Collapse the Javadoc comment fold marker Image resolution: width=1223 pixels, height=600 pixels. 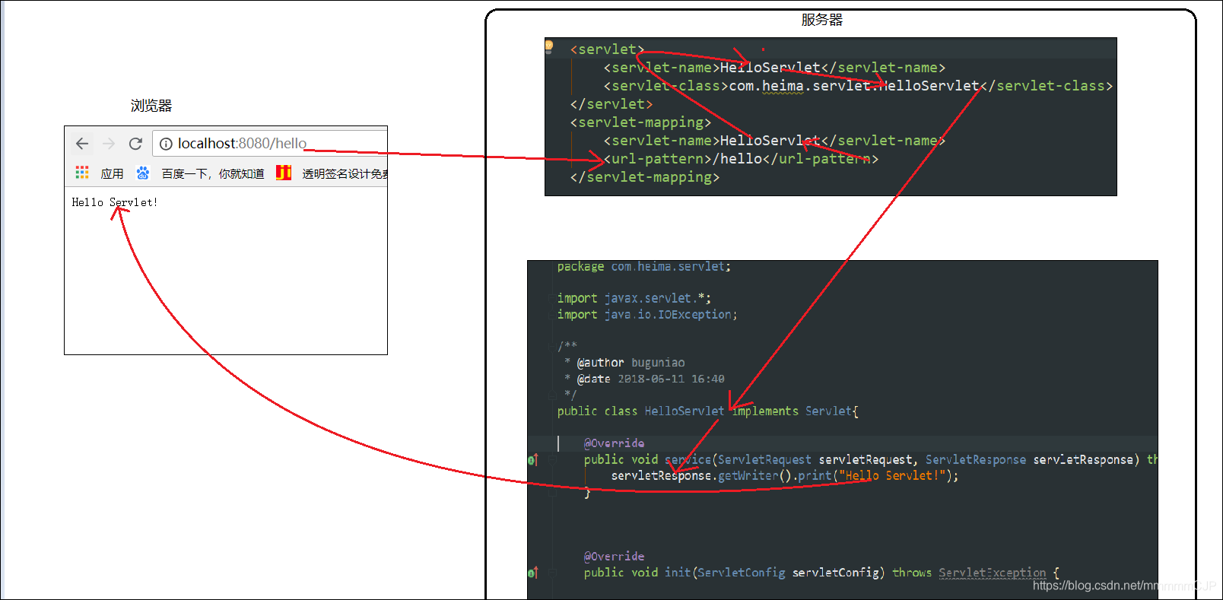click(x=554, y=346)
